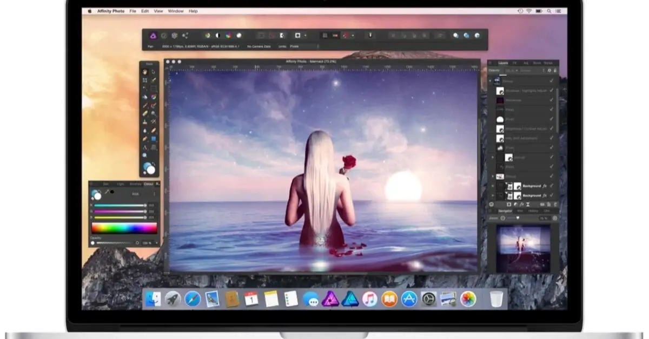
Task: Open the Layers panel gear settings icon
Action: [x=549, y=70]
